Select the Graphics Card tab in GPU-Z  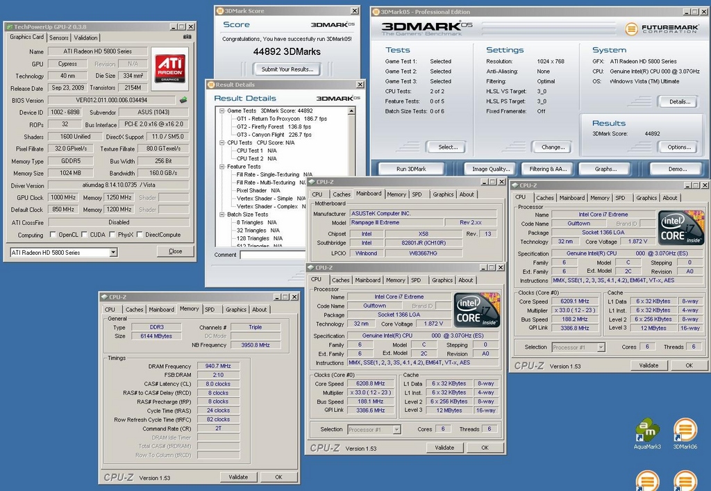point(27,38)
